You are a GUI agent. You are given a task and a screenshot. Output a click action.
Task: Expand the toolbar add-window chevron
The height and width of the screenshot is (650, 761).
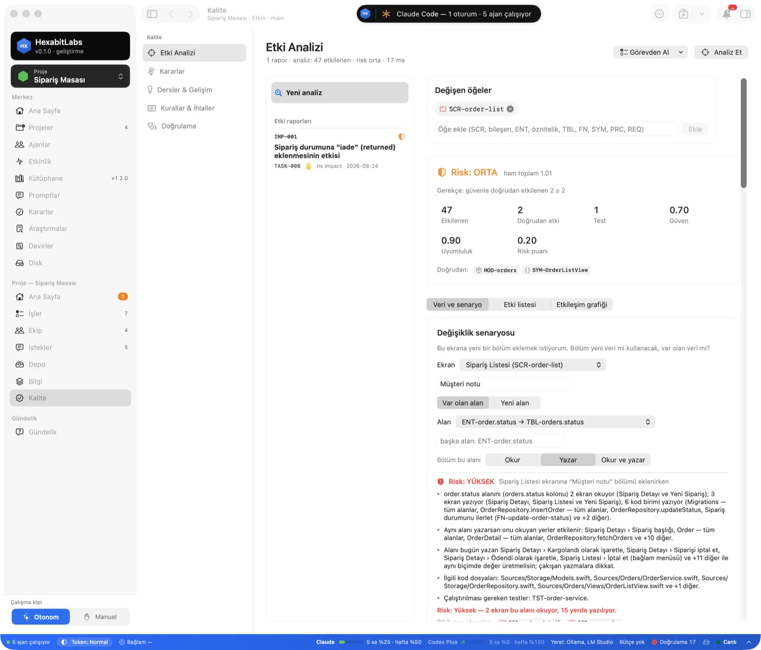coord(702,14)
